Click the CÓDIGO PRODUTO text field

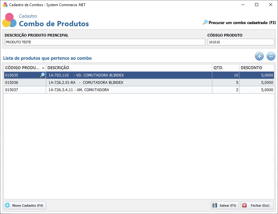241,42
